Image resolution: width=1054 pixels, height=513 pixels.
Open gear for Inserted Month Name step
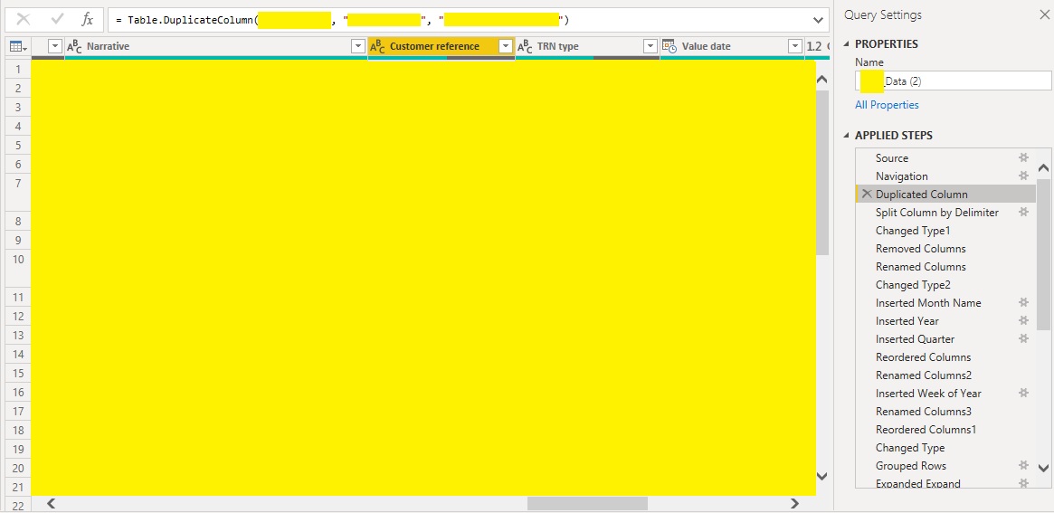click(1023, 303)
